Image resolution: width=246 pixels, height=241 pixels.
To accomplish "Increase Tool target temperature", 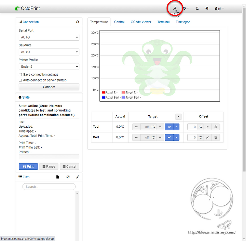I will [x=160, y=127].
